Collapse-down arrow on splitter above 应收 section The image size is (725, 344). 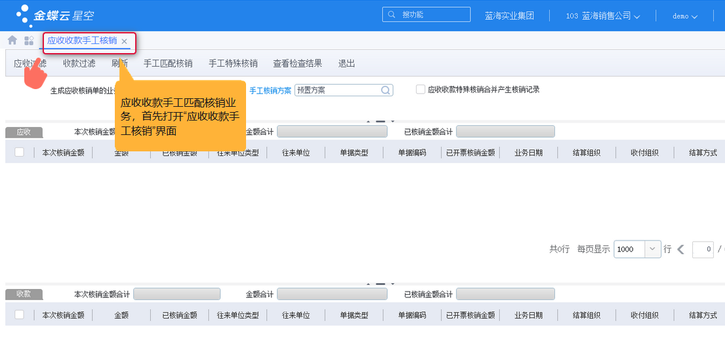click(392, 121)
